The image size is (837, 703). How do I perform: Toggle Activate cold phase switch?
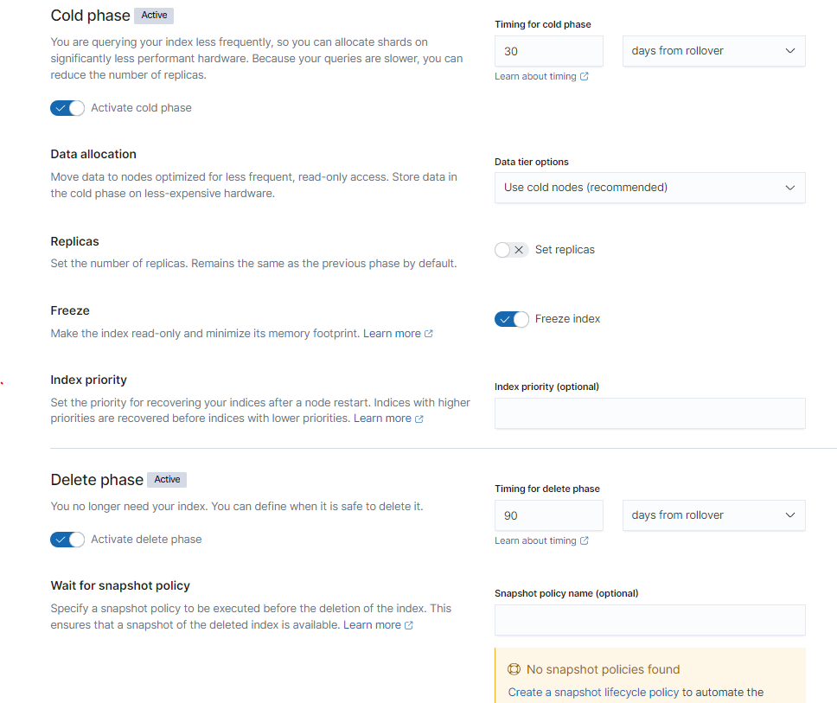click(67, 108)
